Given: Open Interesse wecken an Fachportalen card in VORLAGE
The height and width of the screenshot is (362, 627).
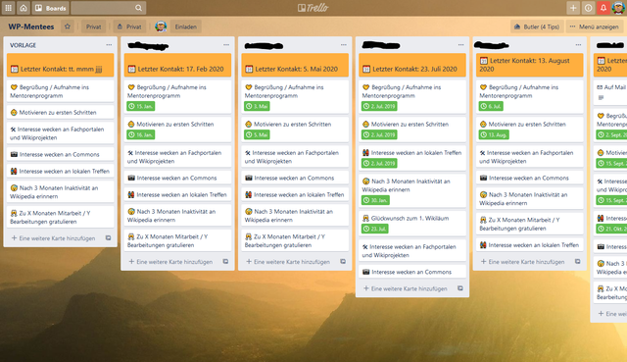Looking at the screenshot, I should [x=61, y=133].
